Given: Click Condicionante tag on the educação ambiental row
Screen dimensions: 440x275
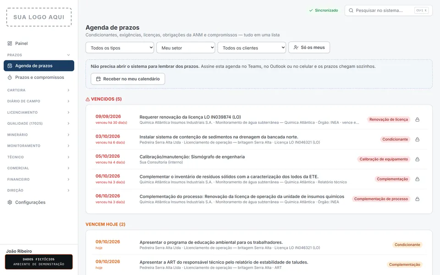Looking at the screenshot, I should click(x=407, y=245).
